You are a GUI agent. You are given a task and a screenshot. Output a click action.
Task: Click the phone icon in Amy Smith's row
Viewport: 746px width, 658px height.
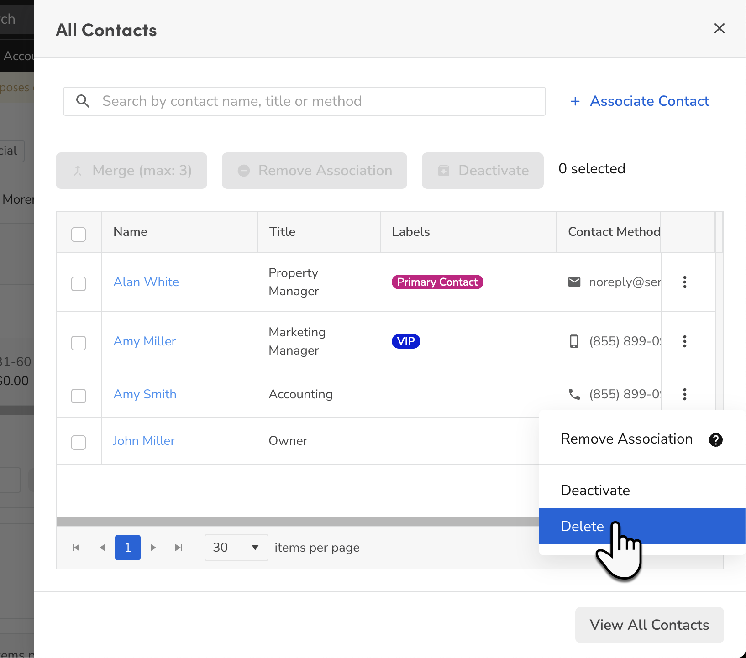[574, 394]
